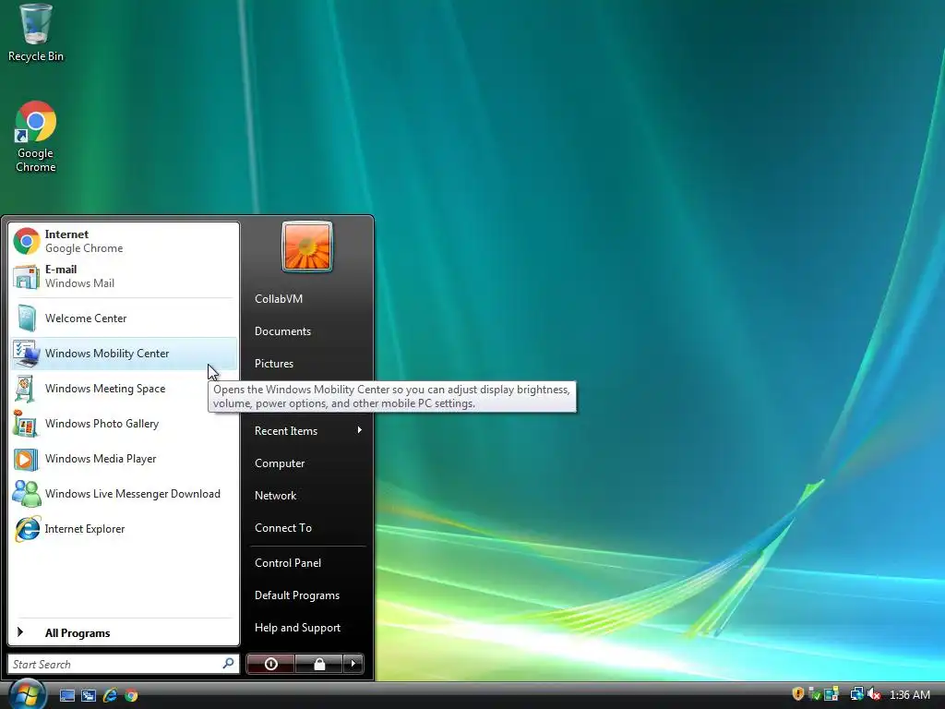Launch Chrome from Quick Launch bar

tap(131, 695)
